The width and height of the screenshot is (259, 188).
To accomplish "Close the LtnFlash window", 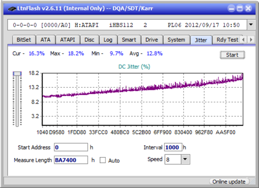I will click(x=248, y=8).
